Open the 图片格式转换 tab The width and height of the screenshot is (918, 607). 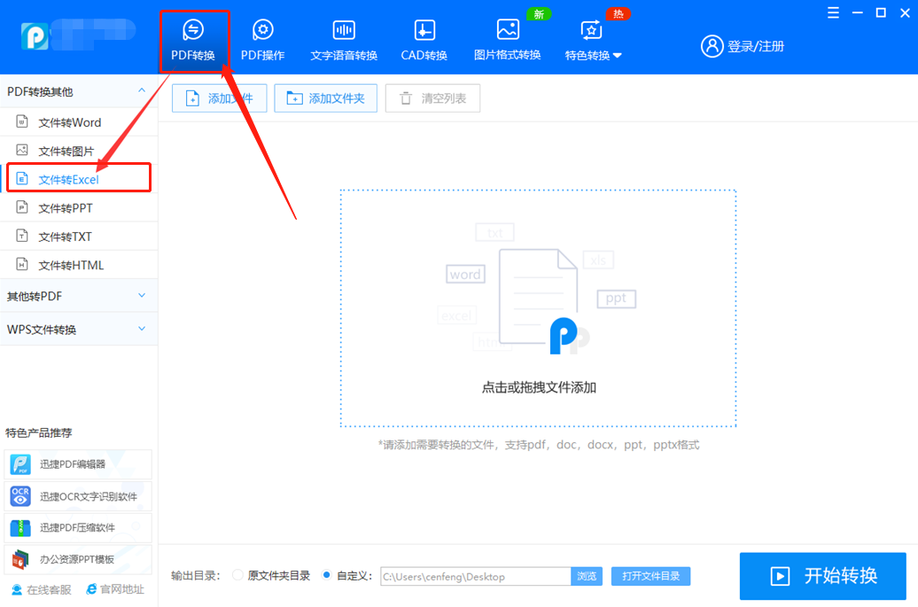coord(507,41)
